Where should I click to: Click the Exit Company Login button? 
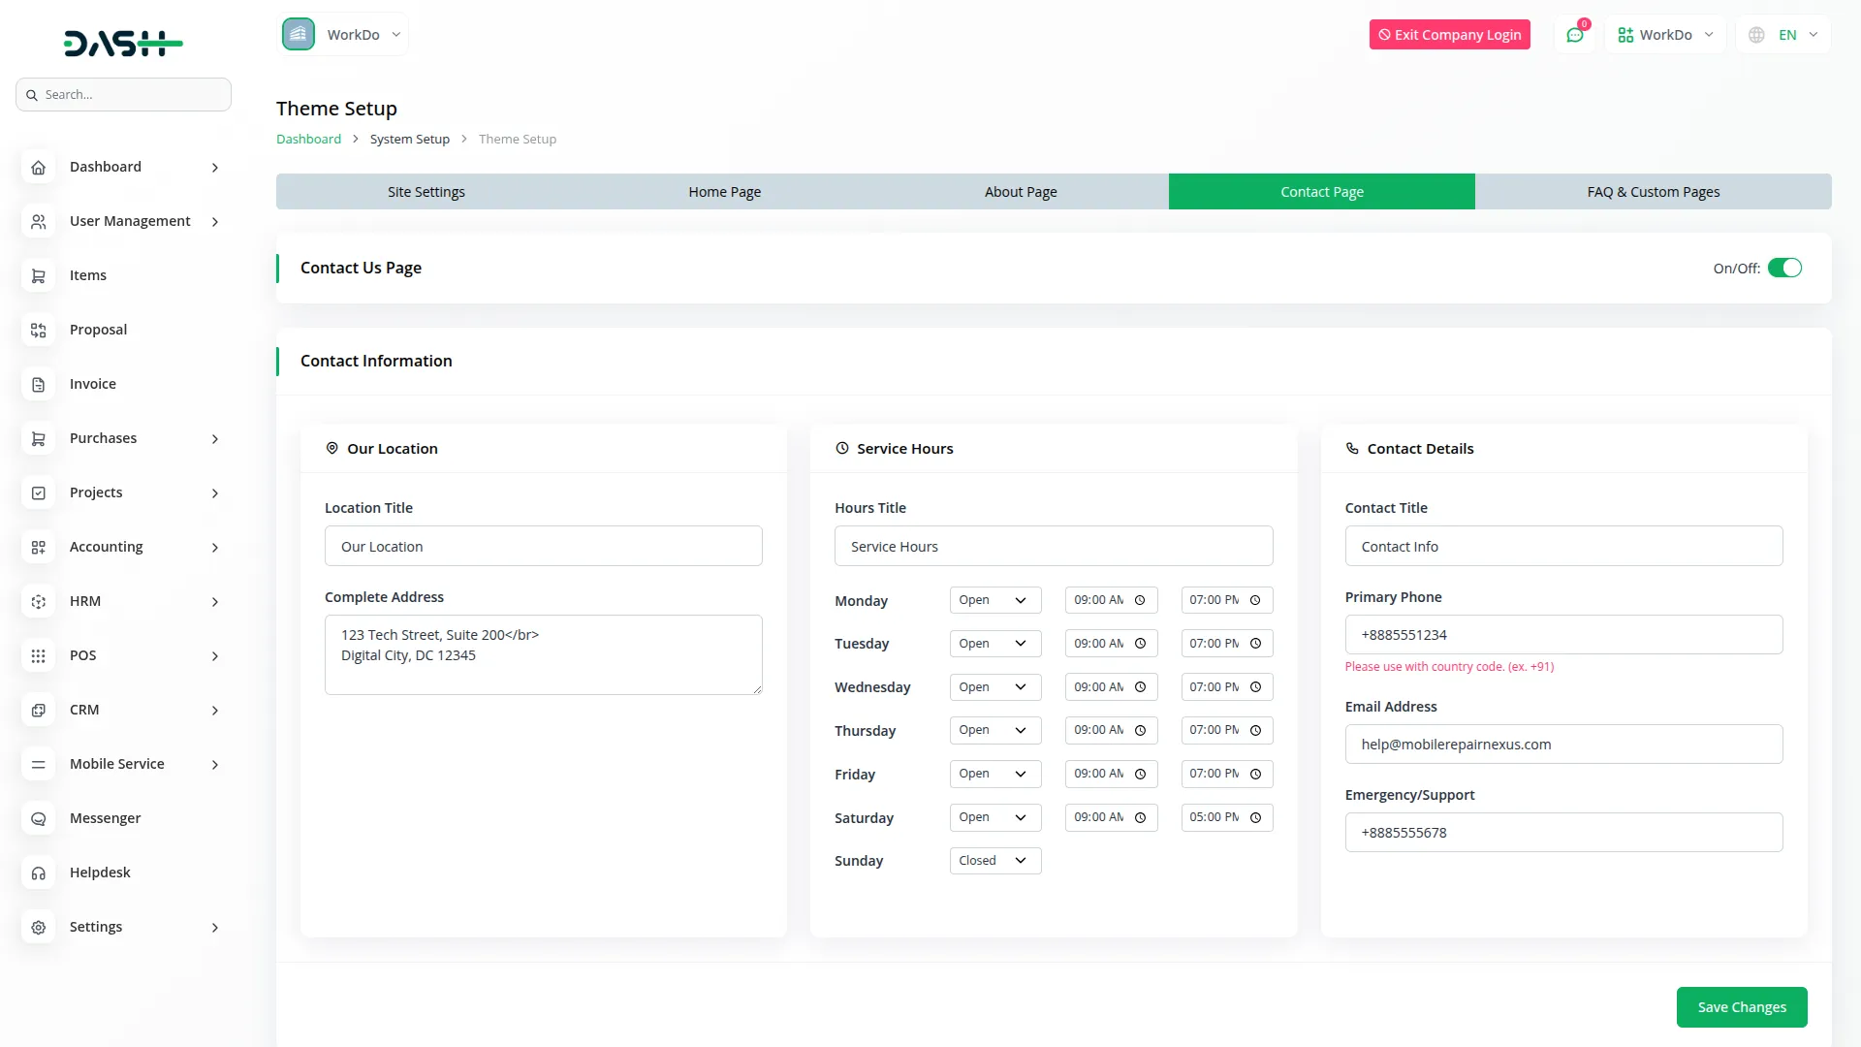click(1449, 35)
